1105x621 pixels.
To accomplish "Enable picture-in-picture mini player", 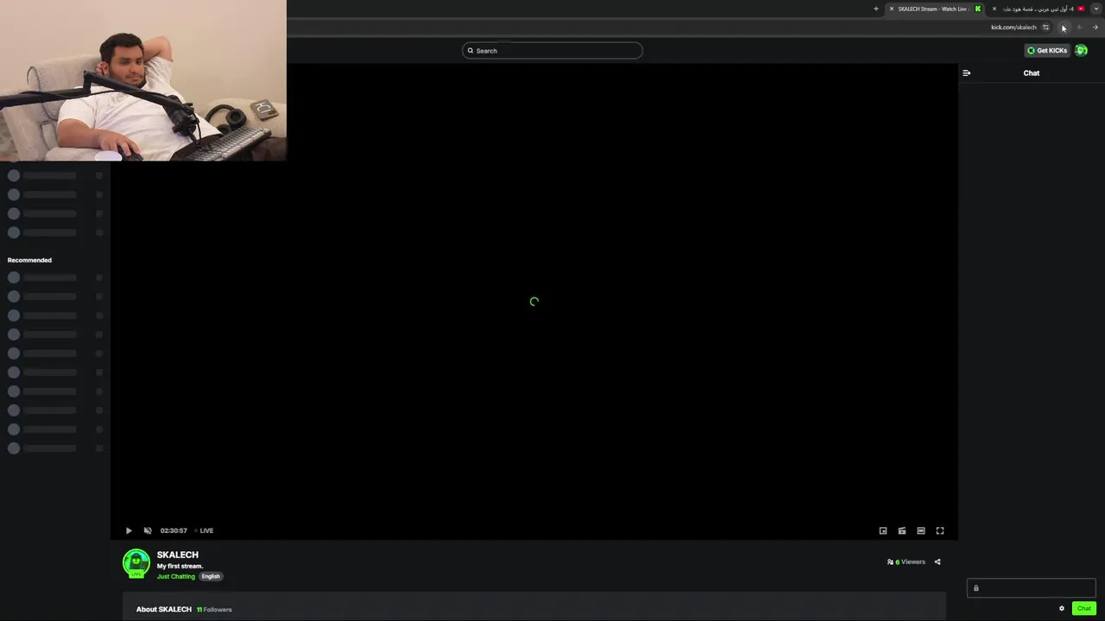I will pyautogui.click(x=883, y=530).
